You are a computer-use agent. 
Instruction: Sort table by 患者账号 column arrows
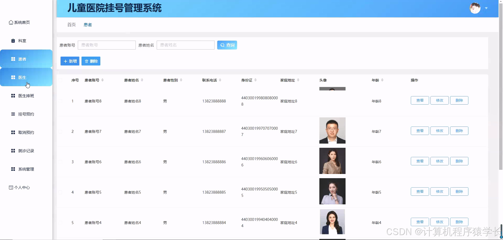(x=102, y=80)
